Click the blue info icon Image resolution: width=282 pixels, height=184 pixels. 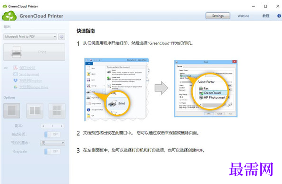[279, 16]
